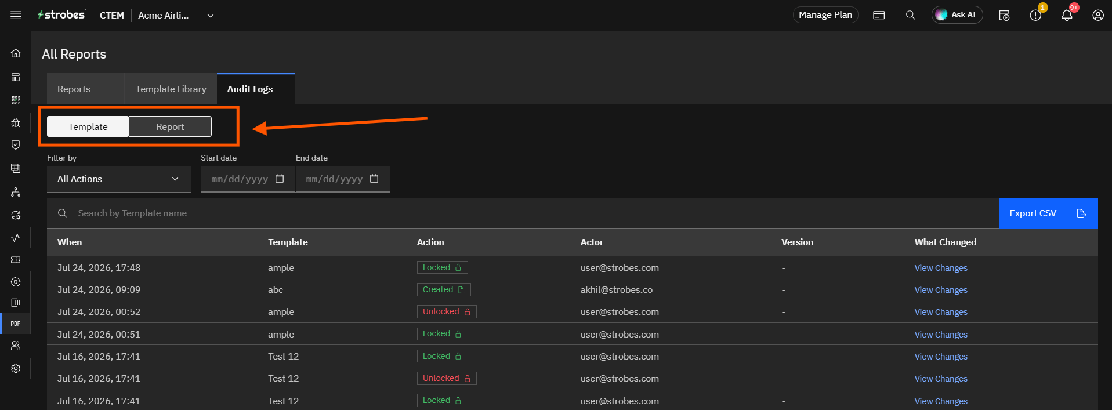Click the Template column header

coord(288,242)
